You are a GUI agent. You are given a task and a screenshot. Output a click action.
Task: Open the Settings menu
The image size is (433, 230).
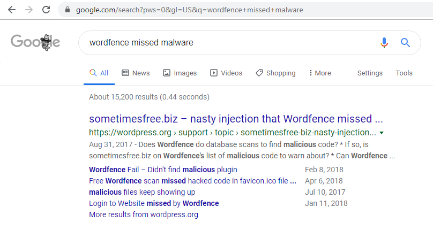click(370, 73)
